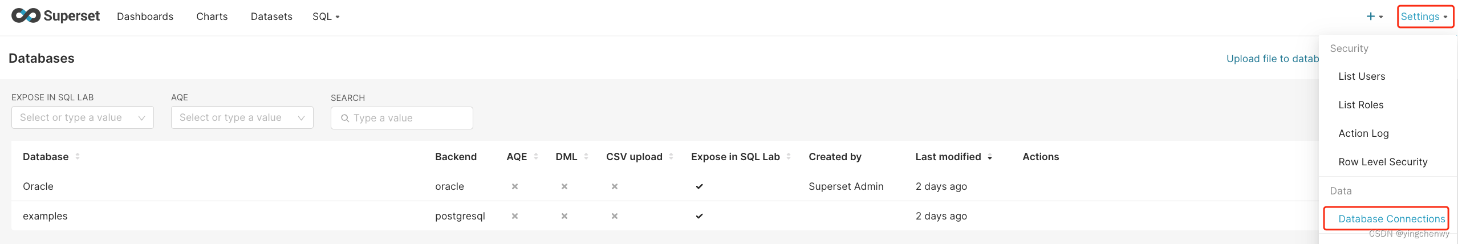Expand the Expose in SQL Lab filter
The width and height of the screenshot is (1458, 244).
point(83,117)
